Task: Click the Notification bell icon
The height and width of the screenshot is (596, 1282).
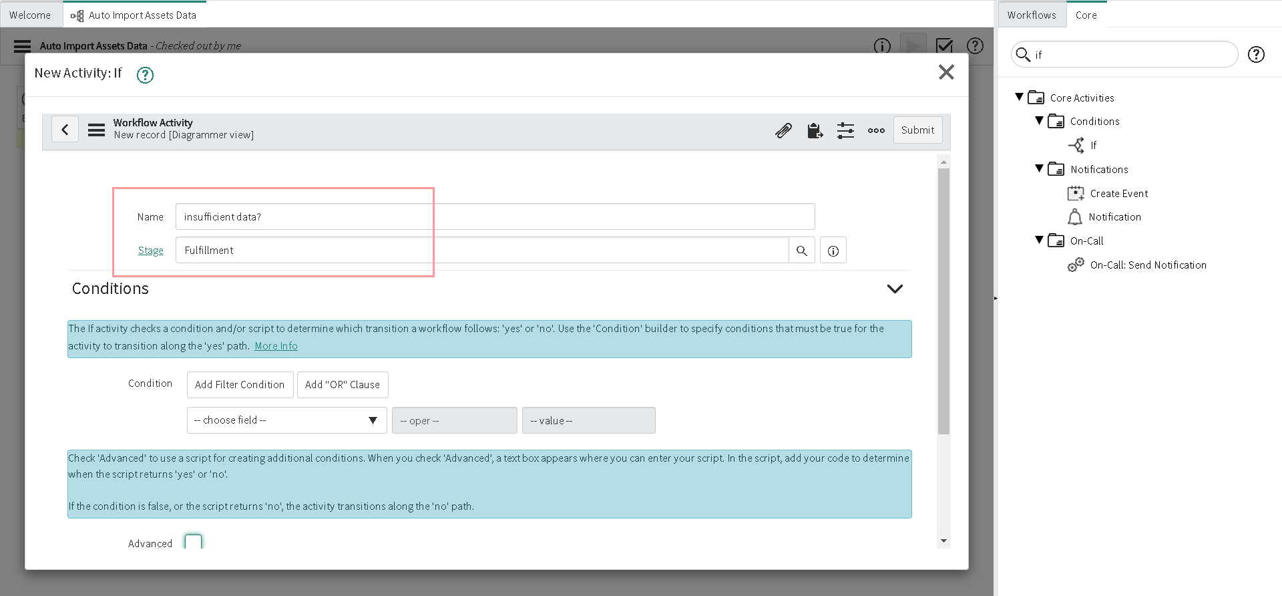Action: click(1074, 216)
